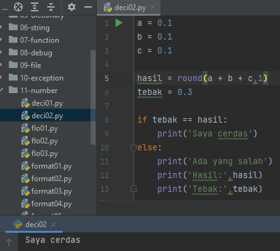Expand the 08-debug folder
Viewport: 280px width, 251px height.
pyautogui.click(x=1, y=52)
